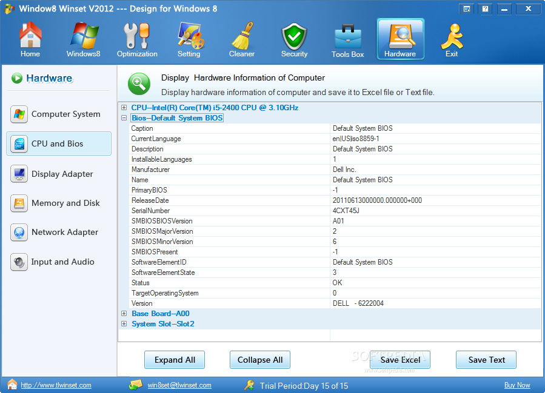Click the Save Text button

click(x=486, y=360)
